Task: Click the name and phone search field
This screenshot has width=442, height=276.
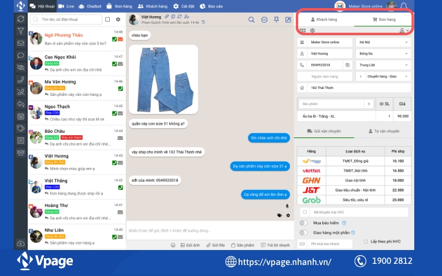Action: click(66, 20)
